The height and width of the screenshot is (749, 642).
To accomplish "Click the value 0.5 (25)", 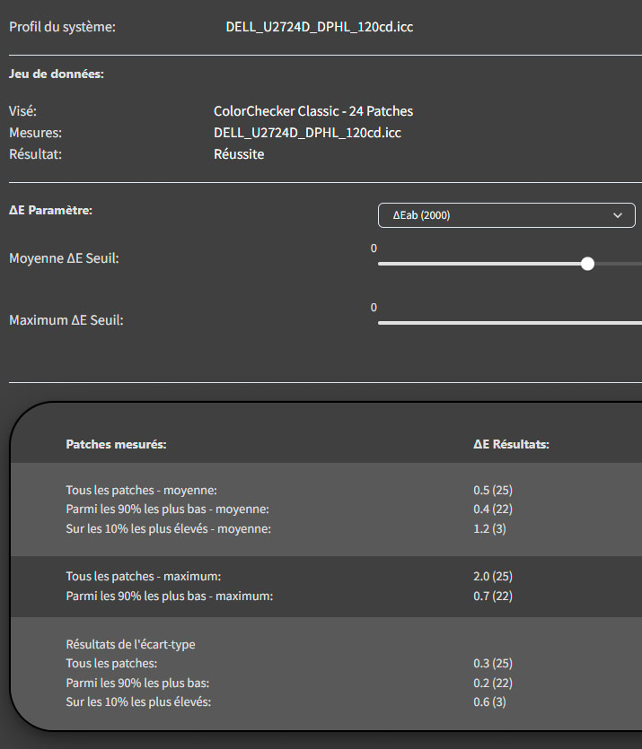I will click(493, 490).
